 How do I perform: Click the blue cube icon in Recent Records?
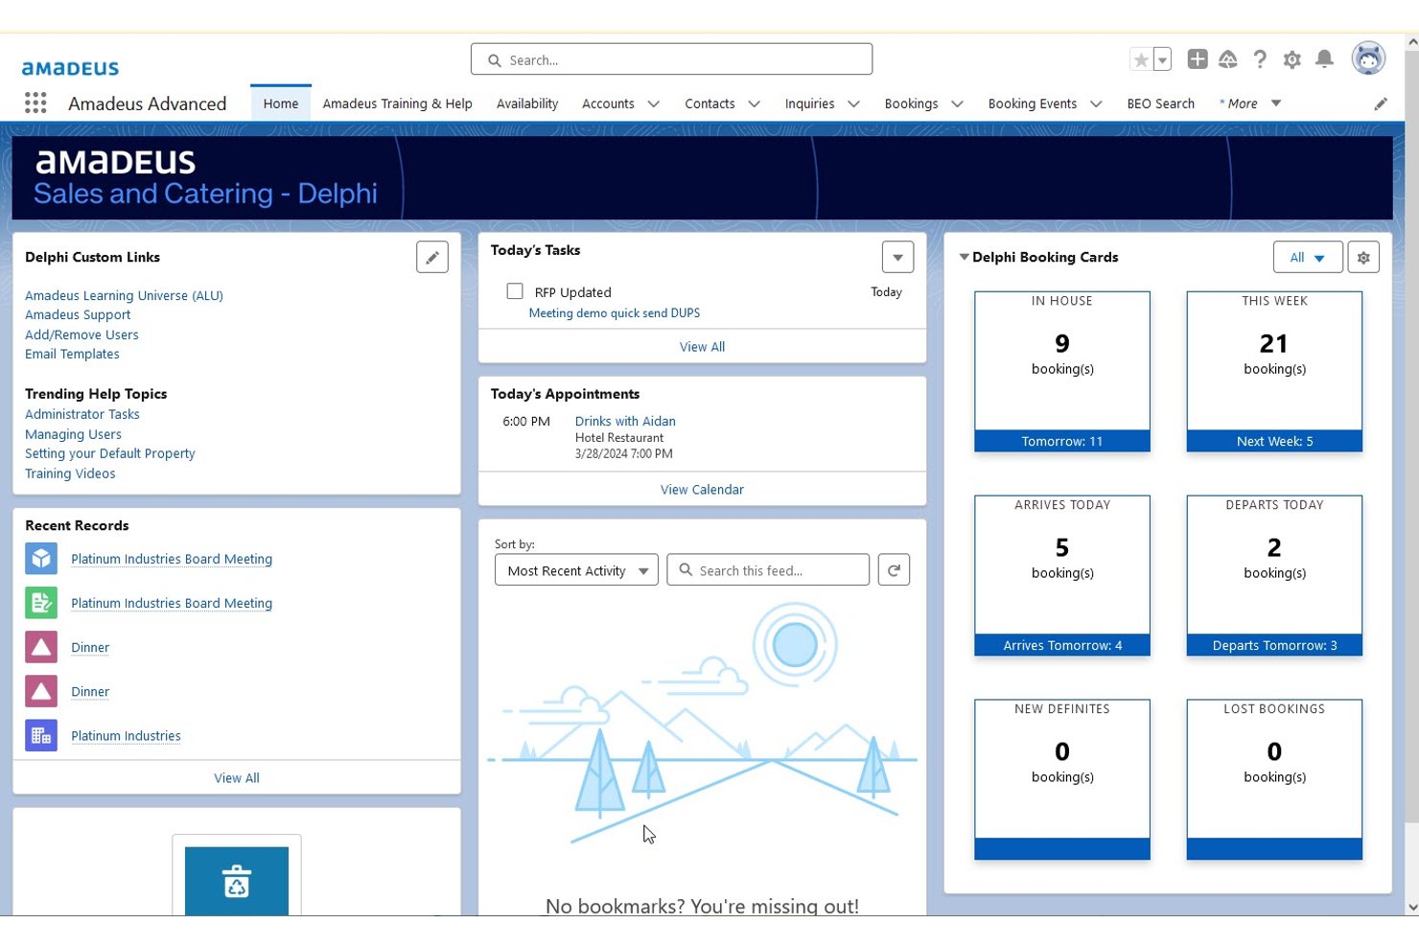(41, 559)
